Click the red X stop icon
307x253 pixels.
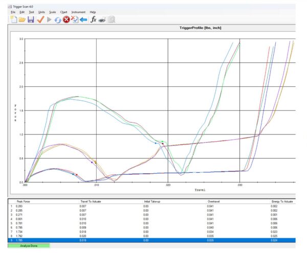pyautogui.click(x=66, y=19)
